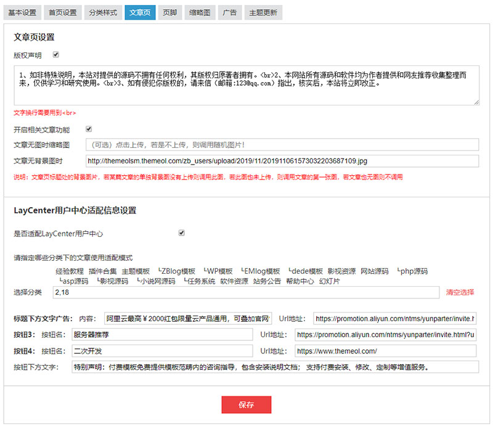Click the 保存 button
Screen dimensions: 493x426
(x=246, y=405)
